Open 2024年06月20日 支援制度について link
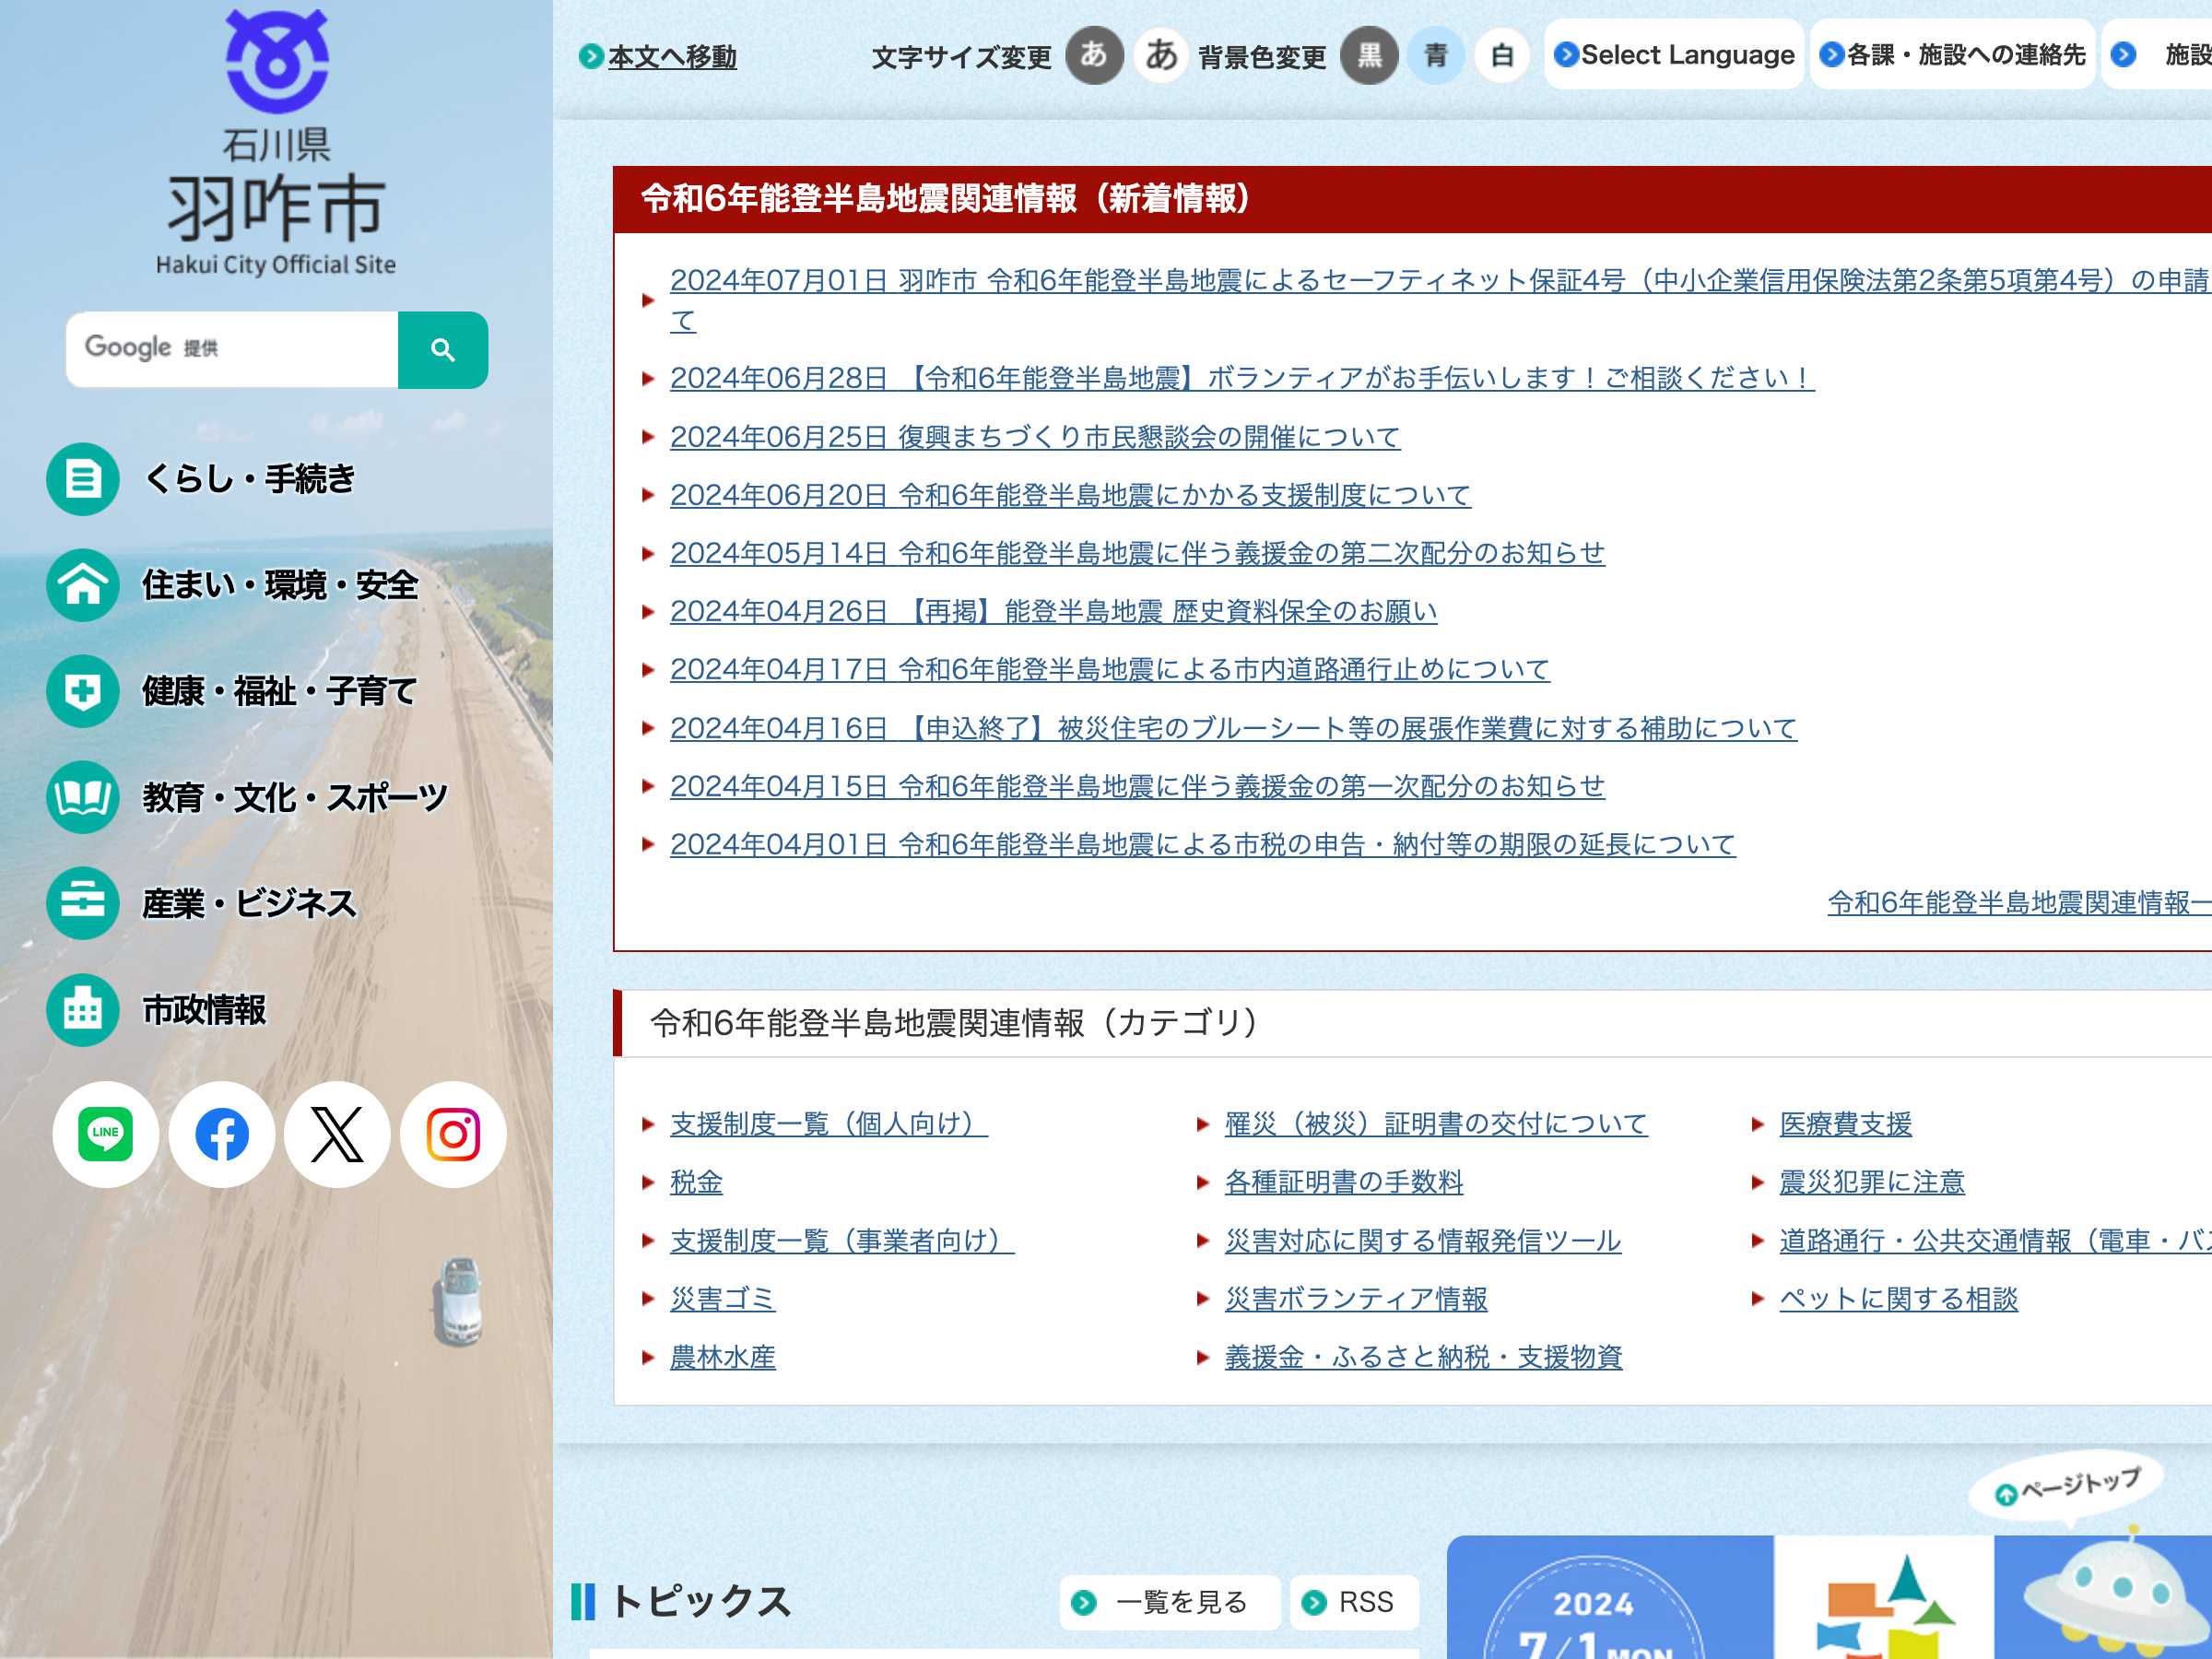2212x1659 pixels. click(1070, 495)
